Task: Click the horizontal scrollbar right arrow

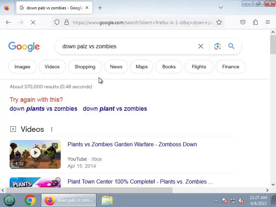Action: (267, 190)
